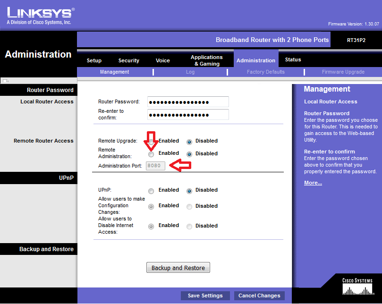Click the Management help panel heading
The height and width of the screenshot is (304, 382).
point(327,89)
